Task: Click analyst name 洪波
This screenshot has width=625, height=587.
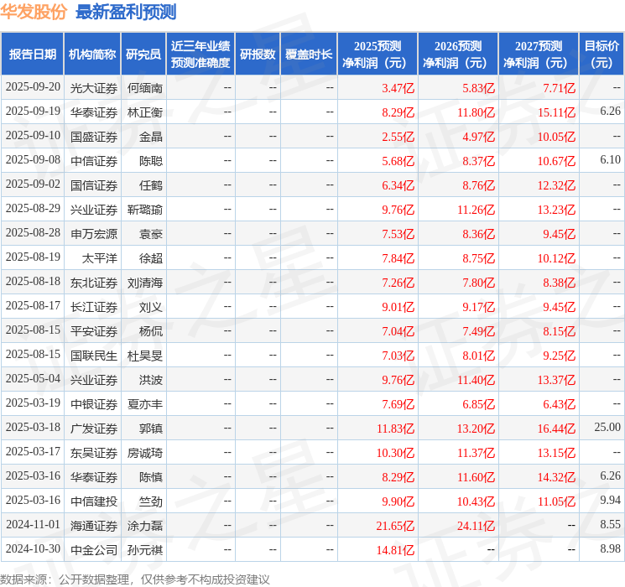Action: (151, 380)
